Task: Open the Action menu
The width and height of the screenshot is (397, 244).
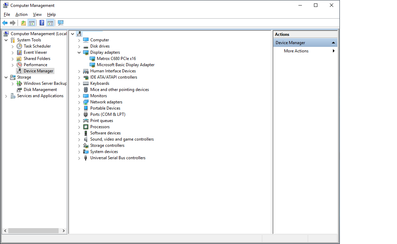Action: 21,14
